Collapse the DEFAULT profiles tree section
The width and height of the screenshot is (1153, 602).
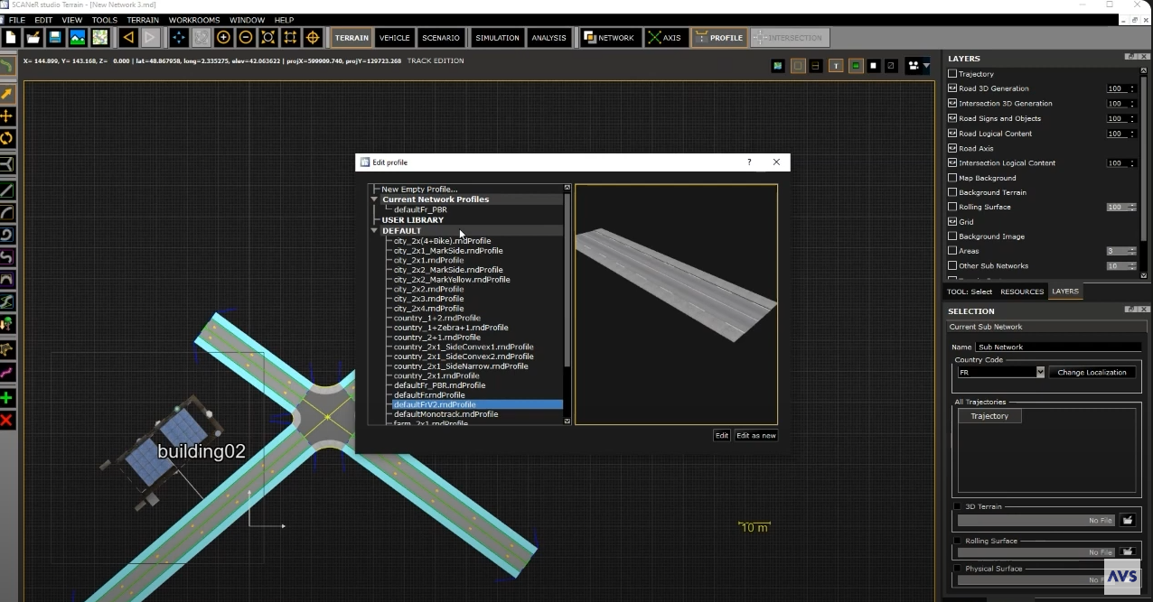pyautogui.click(x=374, y=231)
